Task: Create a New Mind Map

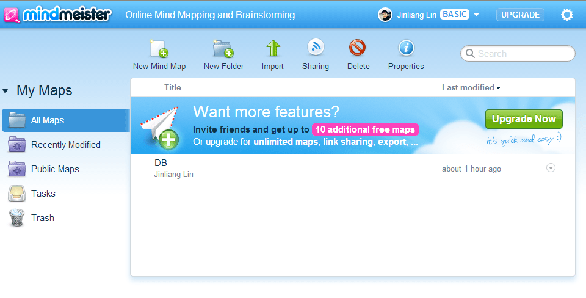Action: 159,55
